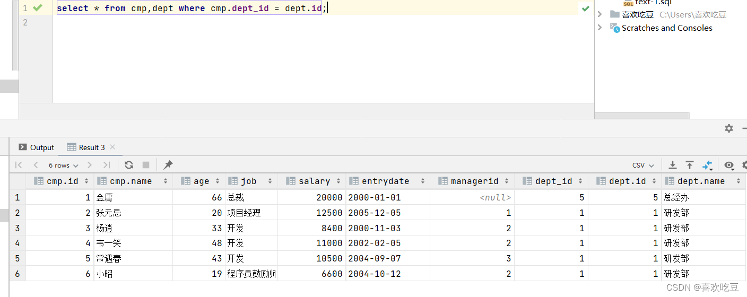The width and height of the screenshot is (747, 297).
Task: Pin the Result 3 tab
Action: [x=168, y=165]
